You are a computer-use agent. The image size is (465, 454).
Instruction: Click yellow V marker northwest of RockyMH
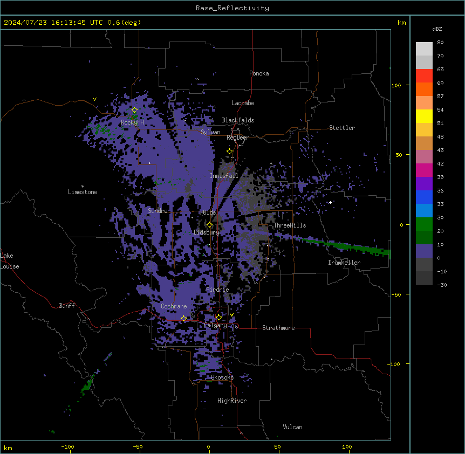click(x=94, y=99)
